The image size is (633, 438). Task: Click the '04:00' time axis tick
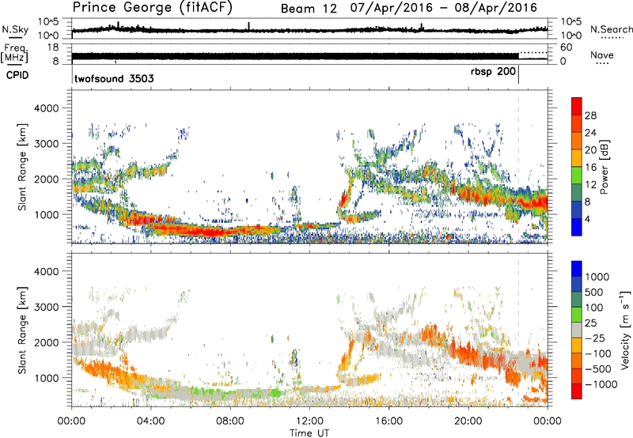pyautogui.click(x=150, y=421)
